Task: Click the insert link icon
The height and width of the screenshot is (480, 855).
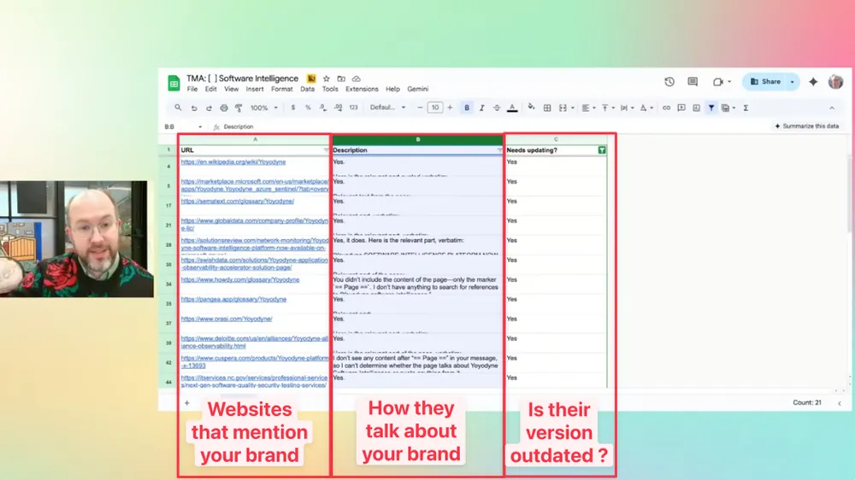Action: click(667, 108)
